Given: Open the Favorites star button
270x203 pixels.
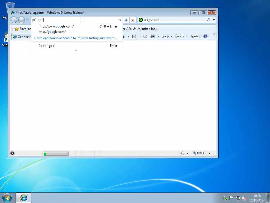Looking at the screenshot, I should click(23, 29).
